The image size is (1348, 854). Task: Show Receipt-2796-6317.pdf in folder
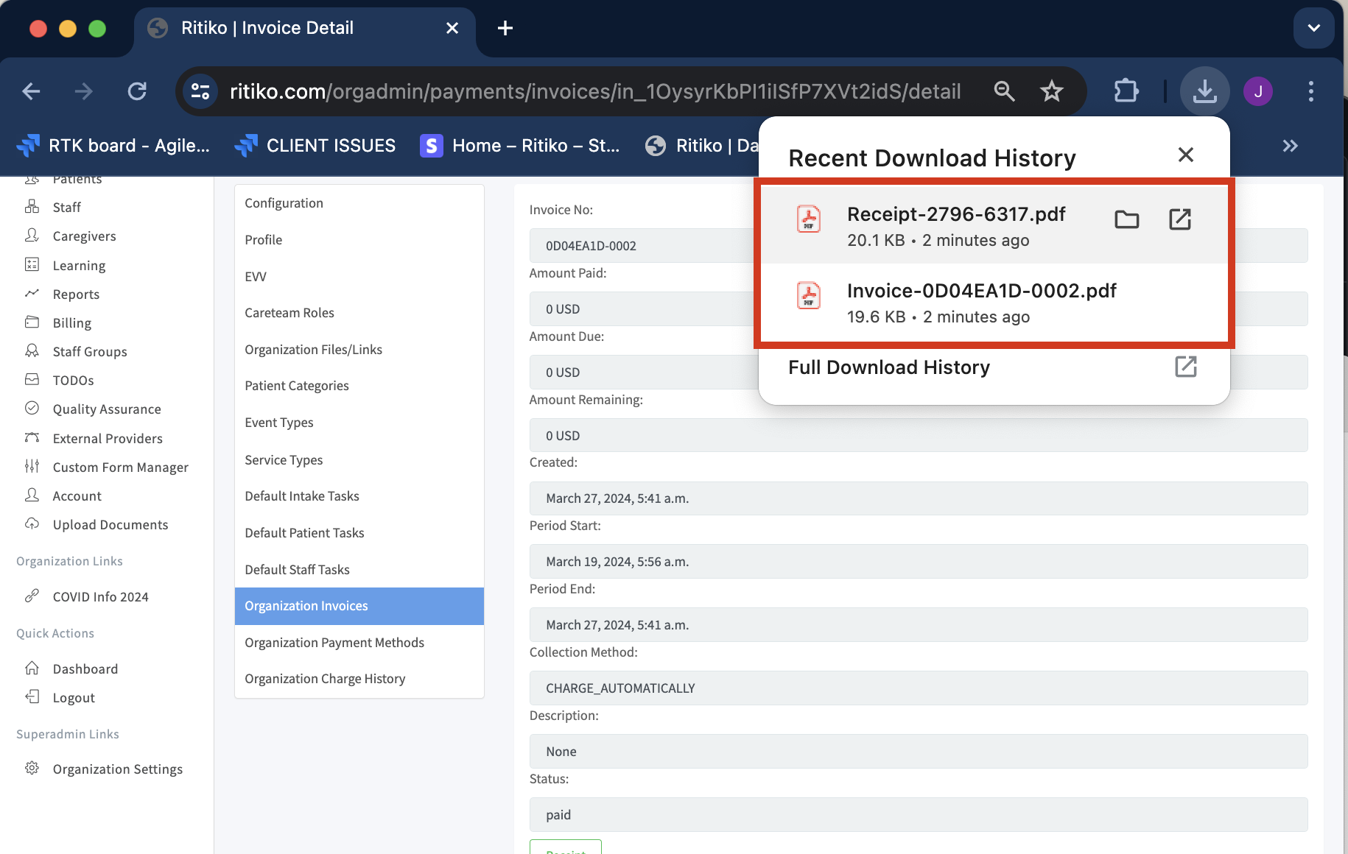coord(1126,219)
